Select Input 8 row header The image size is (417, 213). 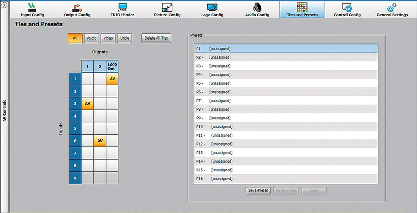75,165
